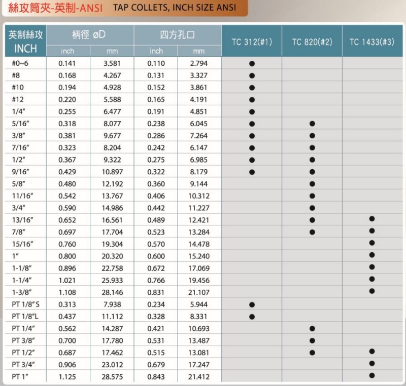Click the TC 1433 dot in the 1" row
Viewport: 406px width, 386px height.
point(372,255)
